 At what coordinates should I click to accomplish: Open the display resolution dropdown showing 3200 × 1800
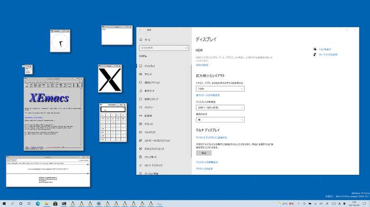click(220, 107)
